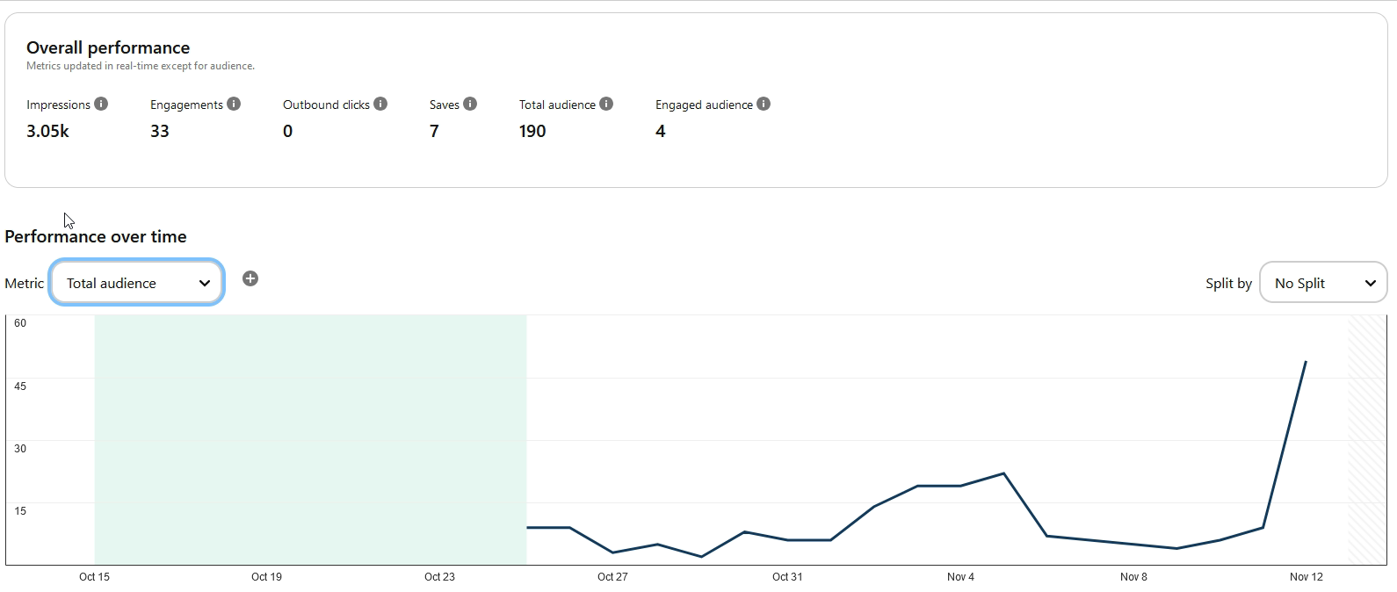This screenshot has height=592, width=1397.
Task: Click the Saves info icon
Action: pyautogui.click(x=470, y=104)
